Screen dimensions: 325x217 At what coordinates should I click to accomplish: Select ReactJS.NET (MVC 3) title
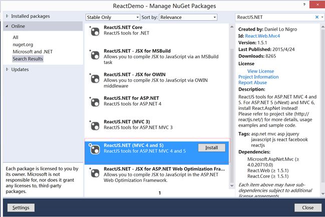point(127,122)
